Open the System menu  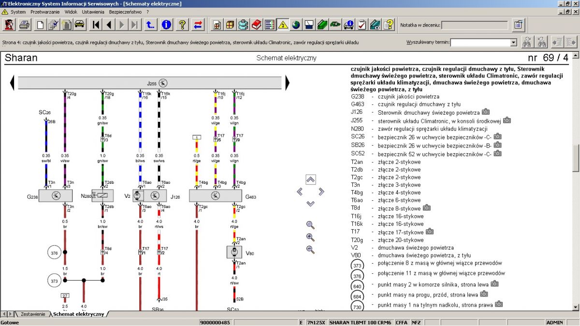point(18,12)
